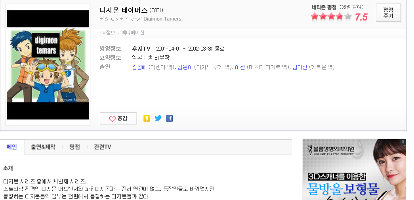Click the 후지TV broadcaster text

(141, 49)
